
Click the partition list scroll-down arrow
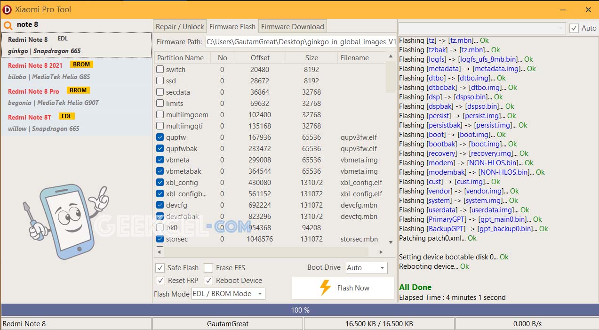(391, 242)
